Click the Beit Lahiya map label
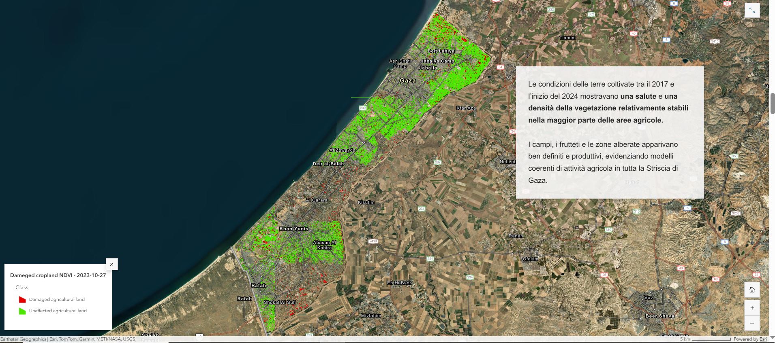This screenshot has height=343, width=775. point(441,51)
